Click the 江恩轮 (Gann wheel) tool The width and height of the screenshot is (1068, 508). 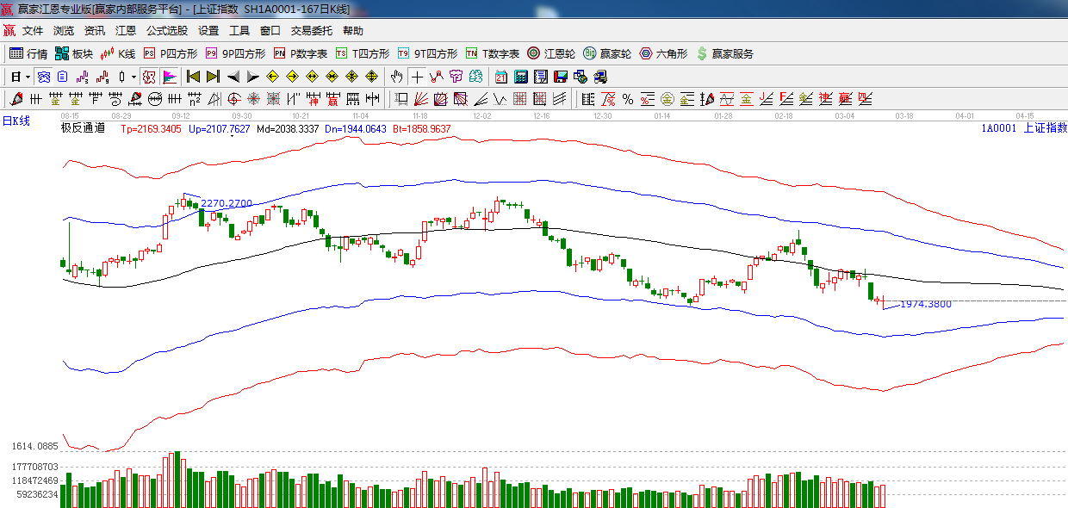(551, 53)
